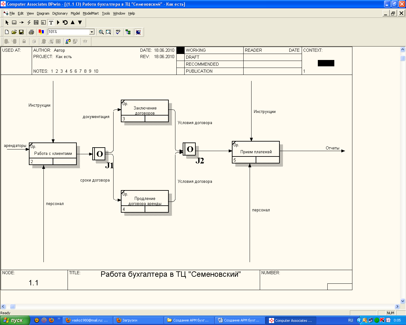Click the 'сроки договора' arrow label
406x325 pixels.
tap(95, 180)
